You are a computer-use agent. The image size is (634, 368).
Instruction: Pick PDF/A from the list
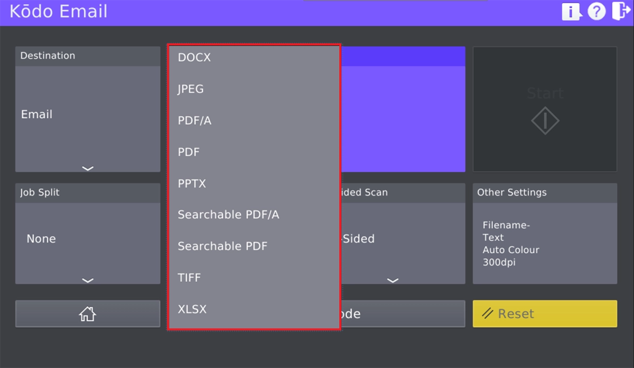click(x=193, y=120)
